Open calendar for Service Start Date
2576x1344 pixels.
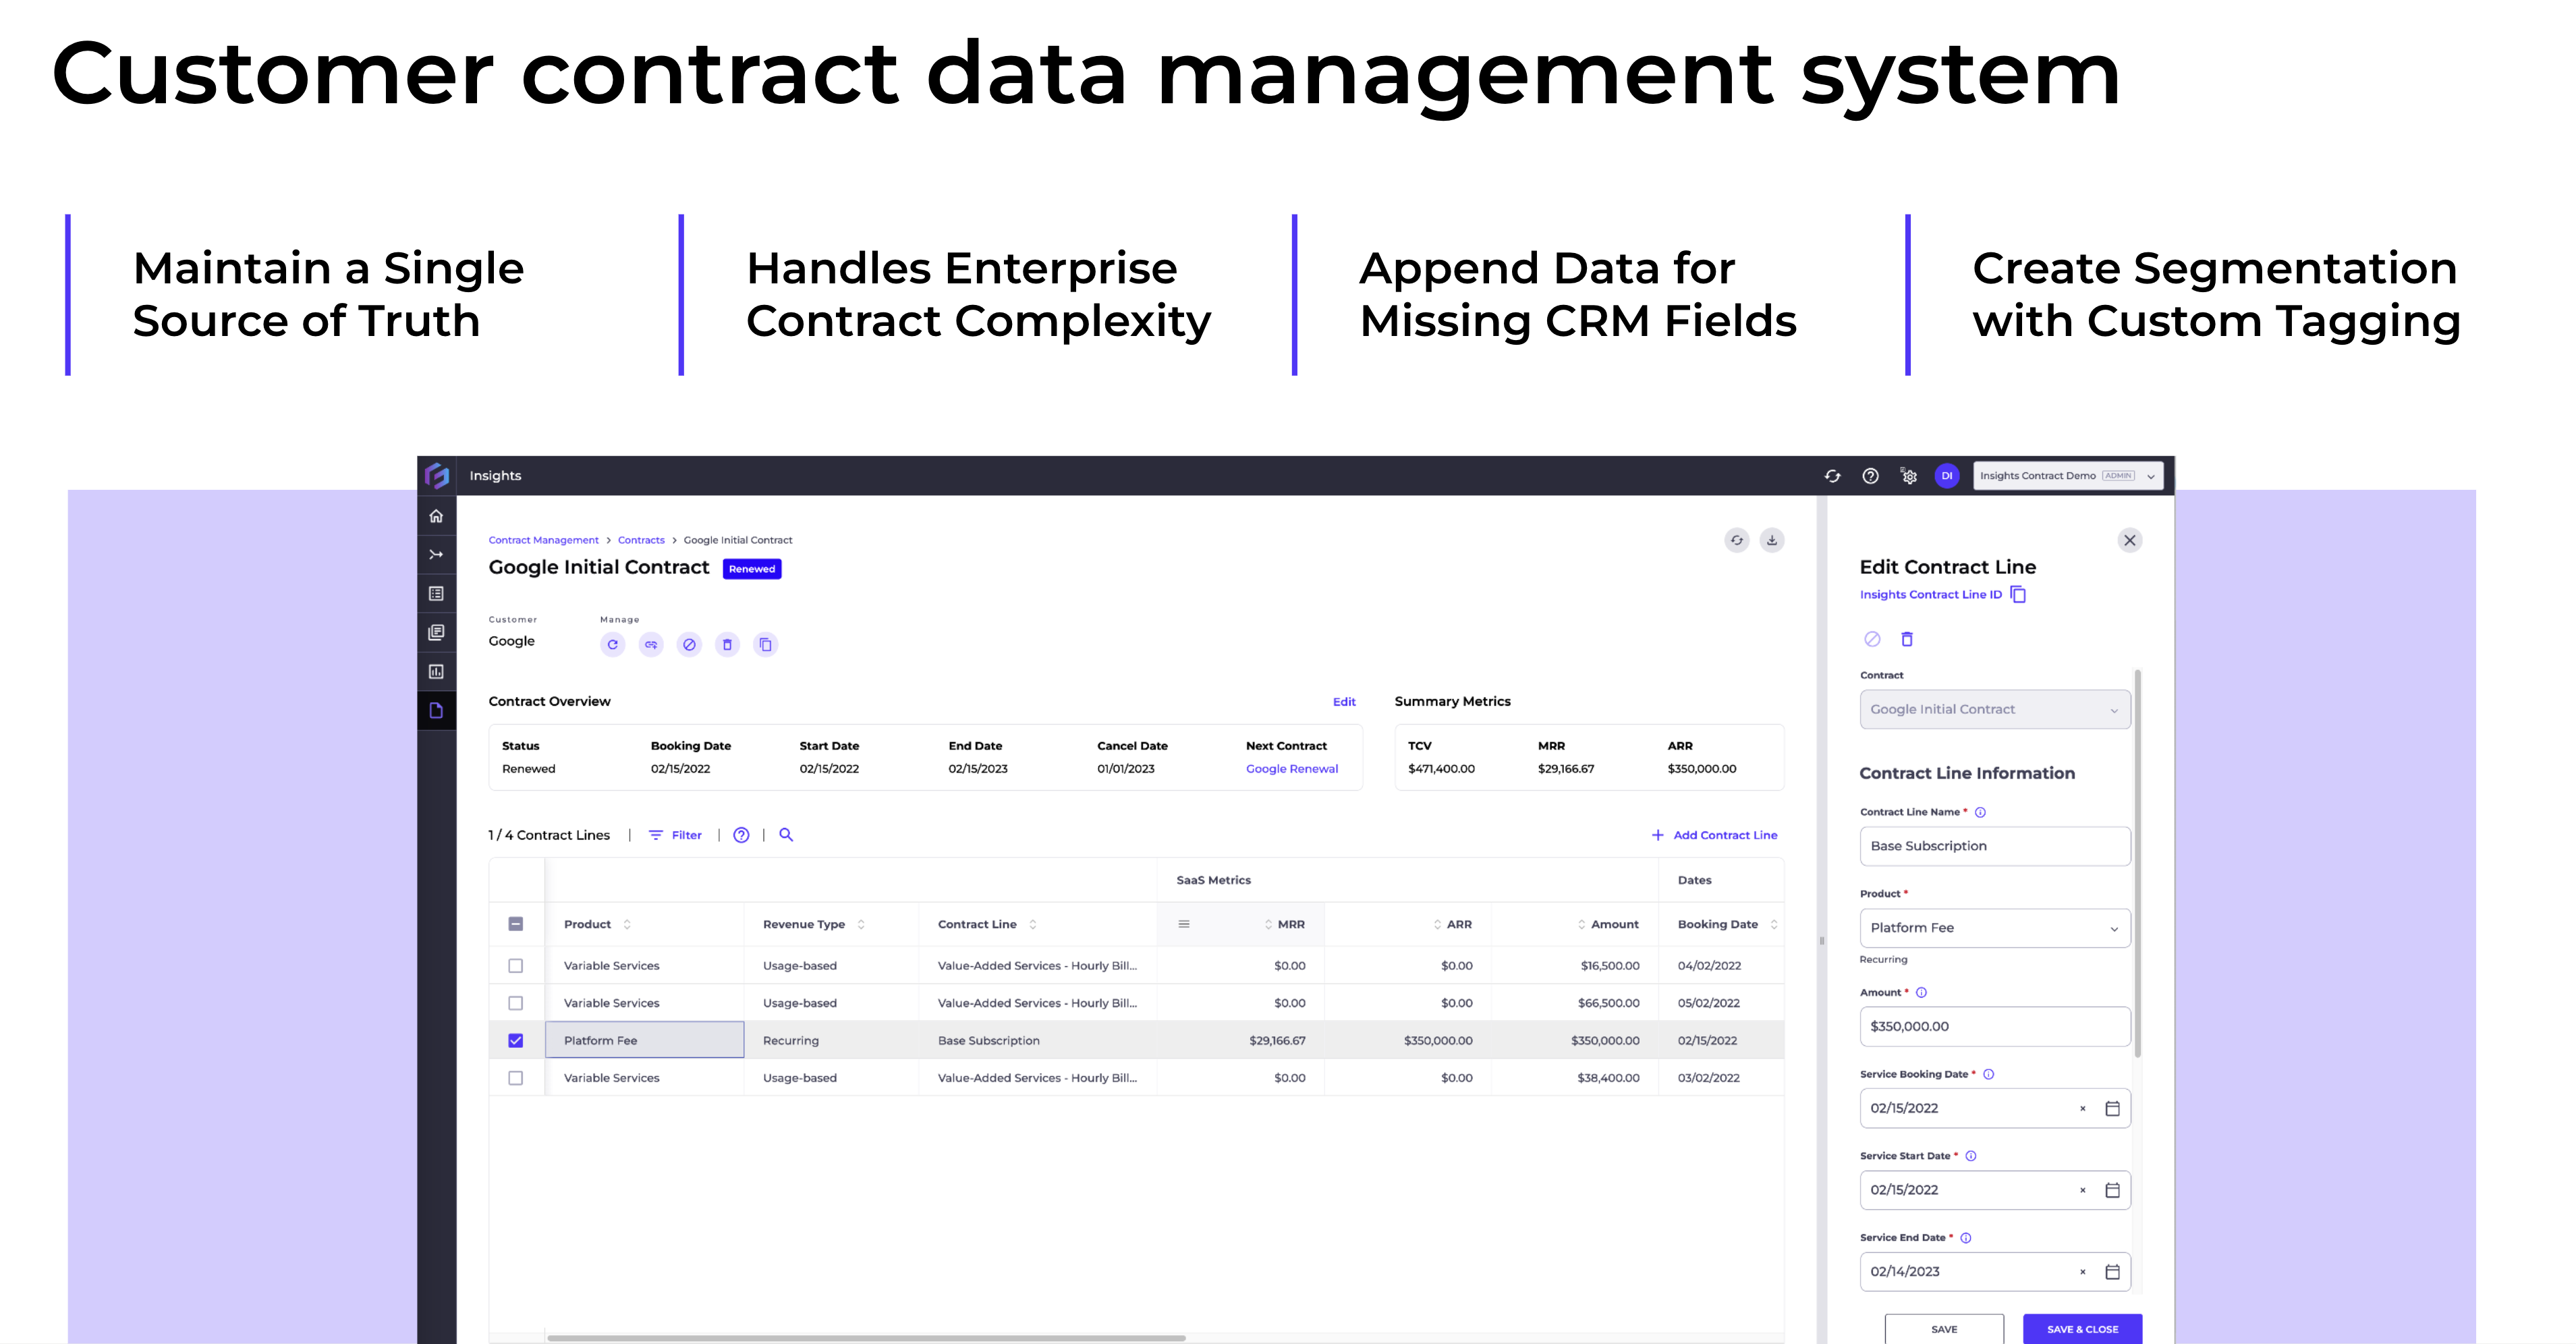(x=2112, y=1190)
